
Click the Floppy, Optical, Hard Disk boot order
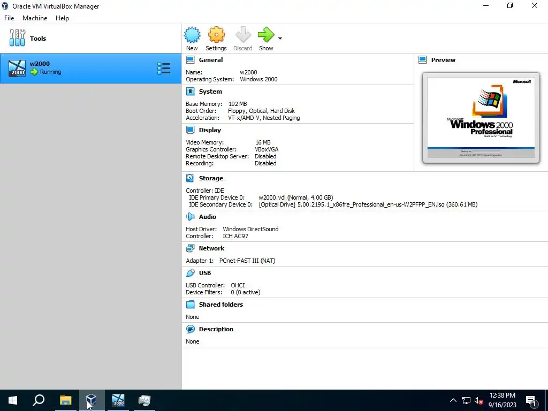(x=261, y=111)
